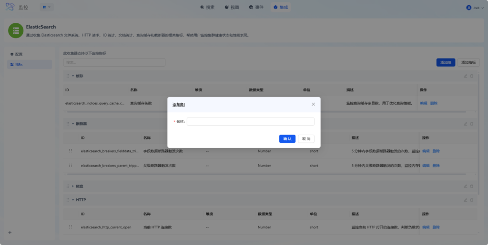Screen dimensions: 488x245
Task: Expand the 磁盘 group
Action: pyautogui.click(x=73, y=186)
